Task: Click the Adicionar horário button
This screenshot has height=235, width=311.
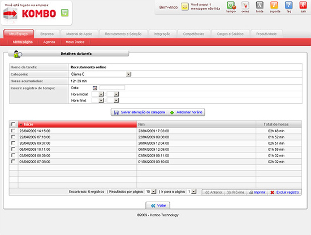Action: pos(186,112)
